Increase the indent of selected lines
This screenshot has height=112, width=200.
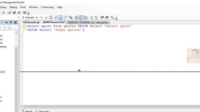coord(107,17)
